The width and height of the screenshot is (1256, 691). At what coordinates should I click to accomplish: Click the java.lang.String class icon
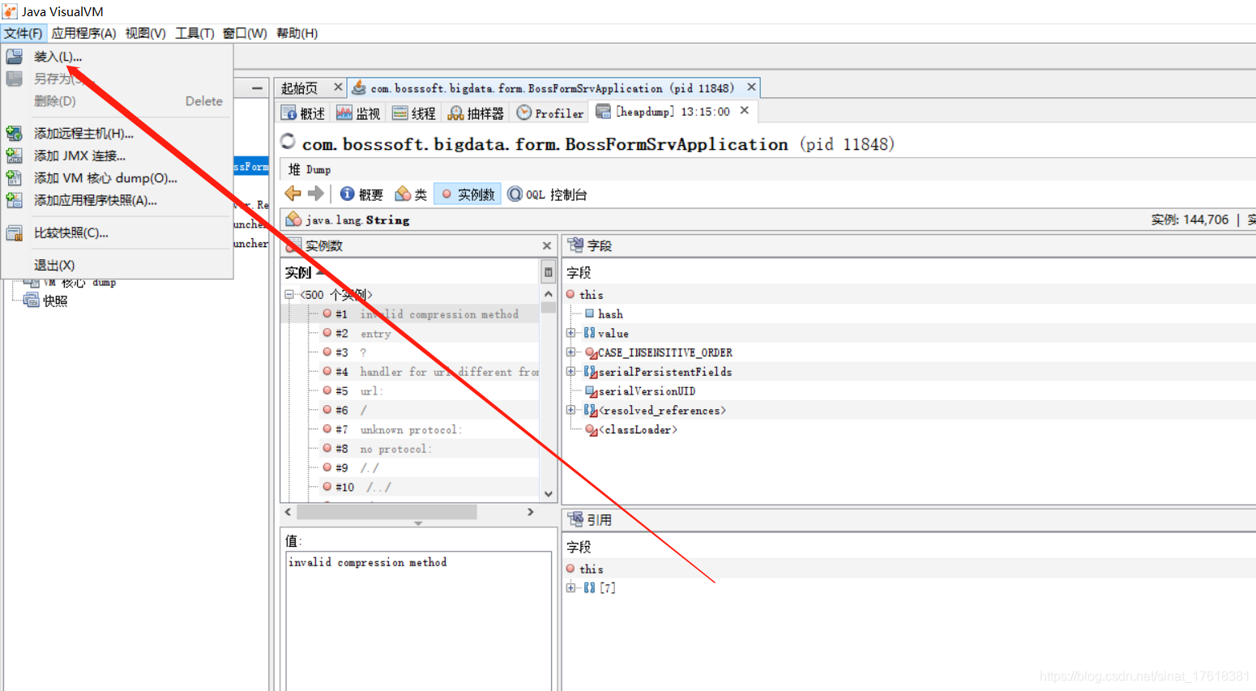pos(294,220)
